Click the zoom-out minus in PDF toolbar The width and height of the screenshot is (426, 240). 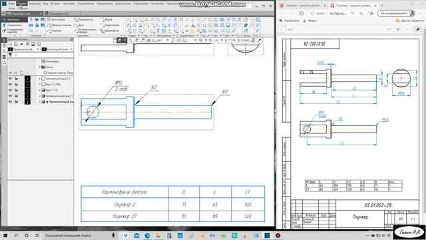[x=389, y=29]
